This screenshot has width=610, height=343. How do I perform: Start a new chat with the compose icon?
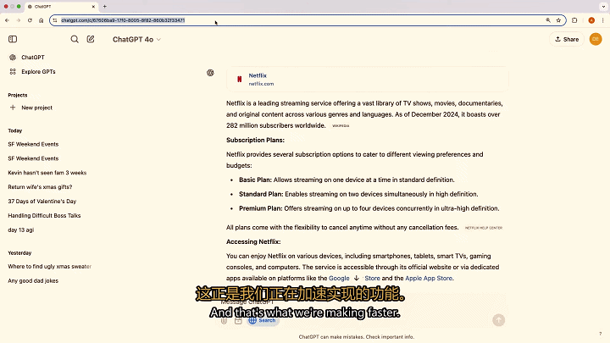pos(90,39)
